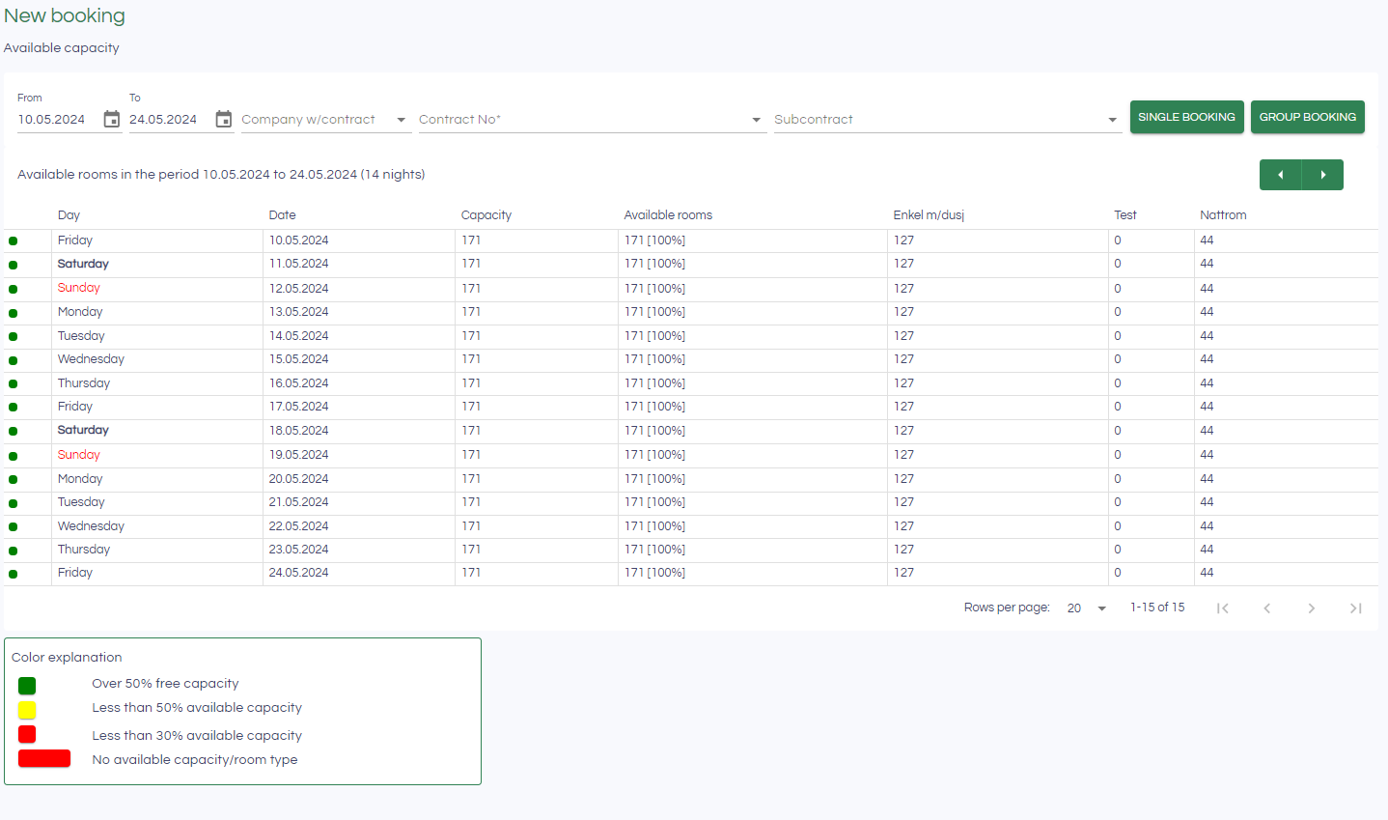Jump to last page of results
The height and width of the screenshot is (820, 1388).
pos(1355,608)
